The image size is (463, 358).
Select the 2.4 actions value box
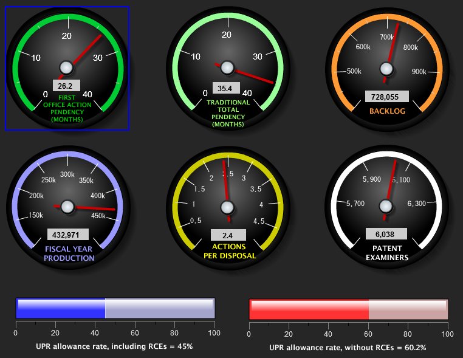click(x=228, y=235)
